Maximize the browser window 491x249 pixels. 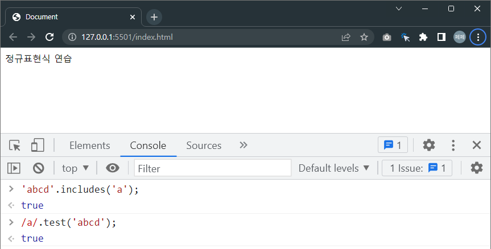pyautogui.click(x=451, y=9)
